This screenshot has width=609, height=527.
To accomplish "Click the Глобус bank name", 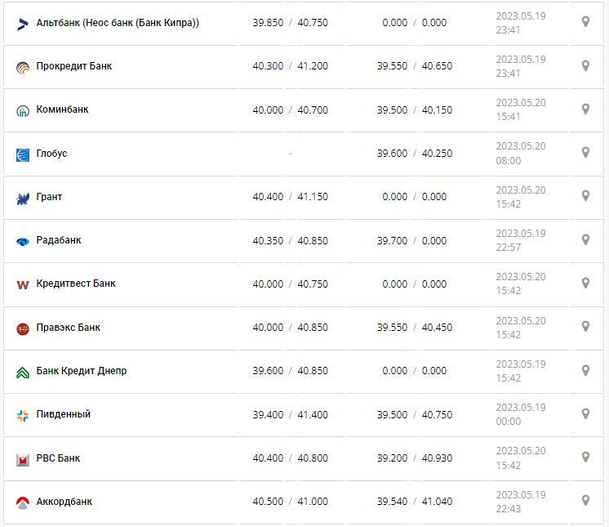I will coord(52,154).
